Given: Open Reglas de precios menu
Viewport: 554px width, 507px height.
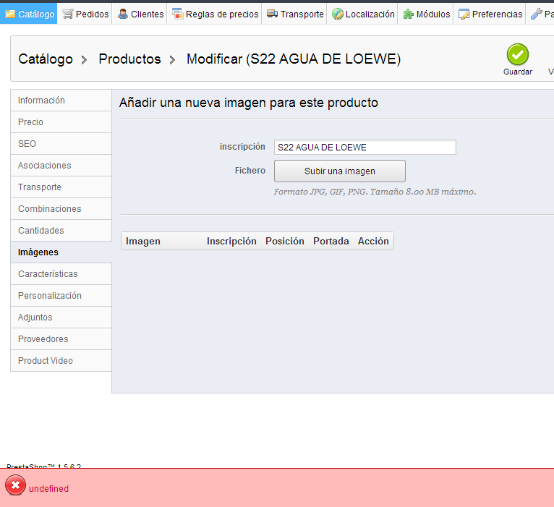Looking at the screenshot, I should (x=215, y=14).
